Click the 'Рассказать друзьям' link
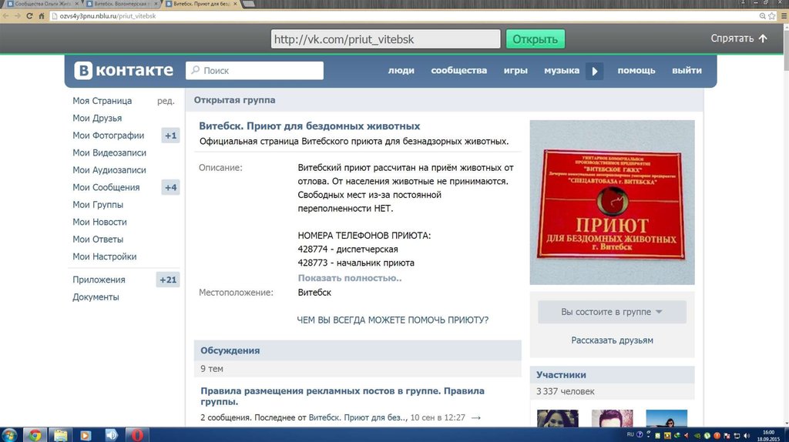Image resolution: width=789 pixels, height=442 pixels. click(x=612, y=340)
